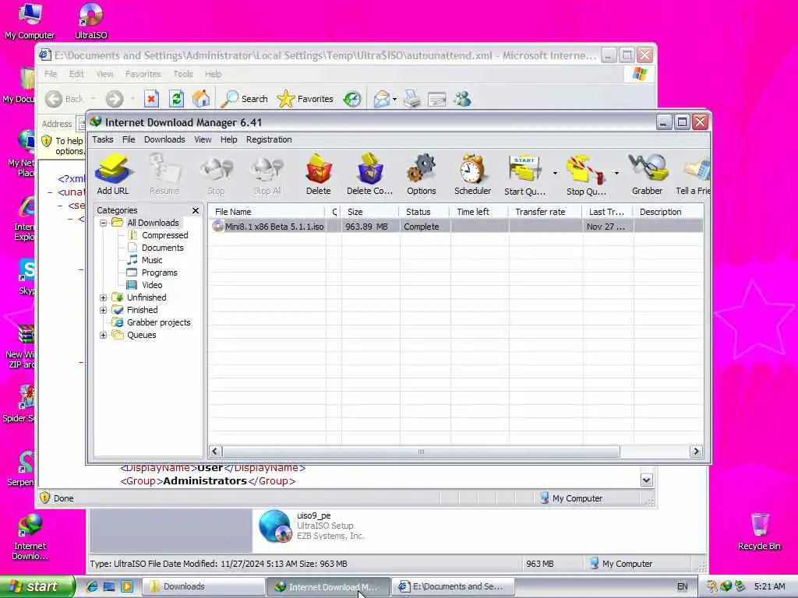This screenshot has height=598, width=798.
Task: Click the Add URL toolbar icon
Action: click(113, 174)
